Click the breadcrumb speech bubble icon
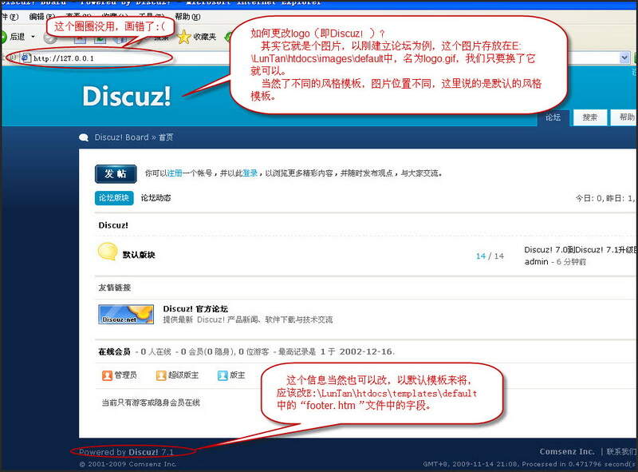Viewport: 638px width, 472px height. click(84, 137)
